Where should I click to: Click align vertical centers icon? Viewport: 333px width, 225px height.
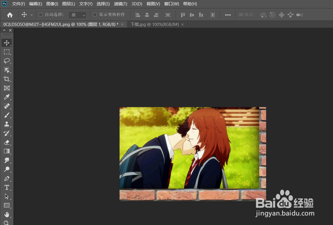(x=192, y=15)
